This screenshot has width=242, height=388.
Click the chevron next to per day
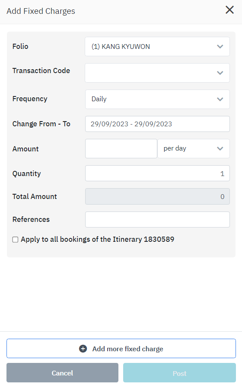pos(220,148)
